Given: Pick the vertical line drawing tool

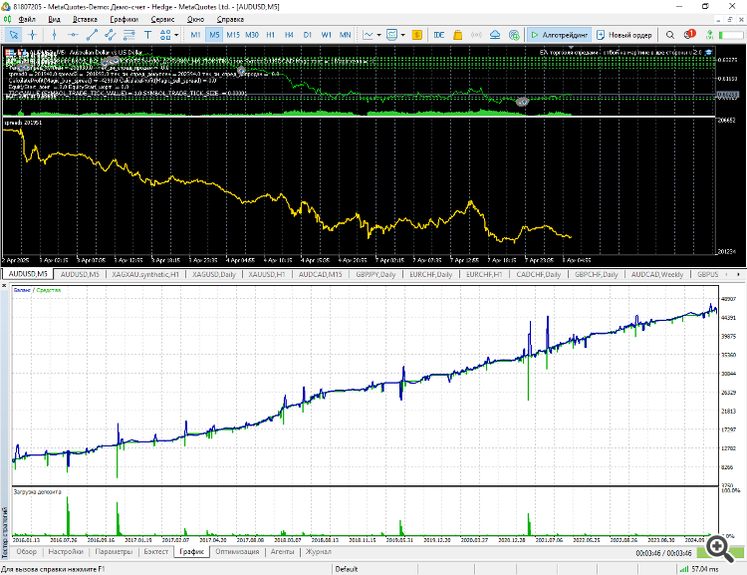Looking at the screenshot, I should pyautogui.click(x=54, y=35).
